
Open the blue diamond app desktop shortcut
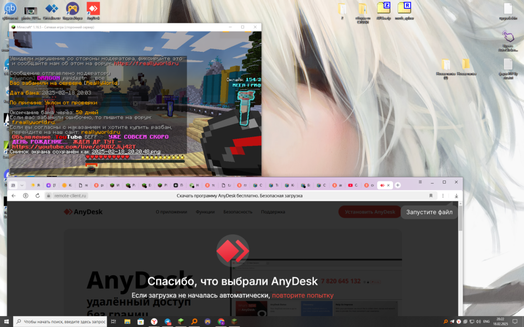[51, 10]
